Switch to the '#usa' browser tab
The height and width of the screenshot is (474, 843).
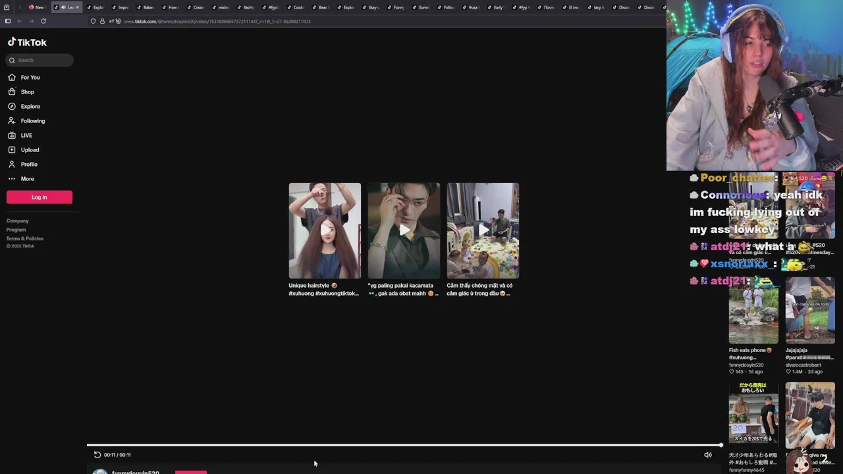[470, 7]
